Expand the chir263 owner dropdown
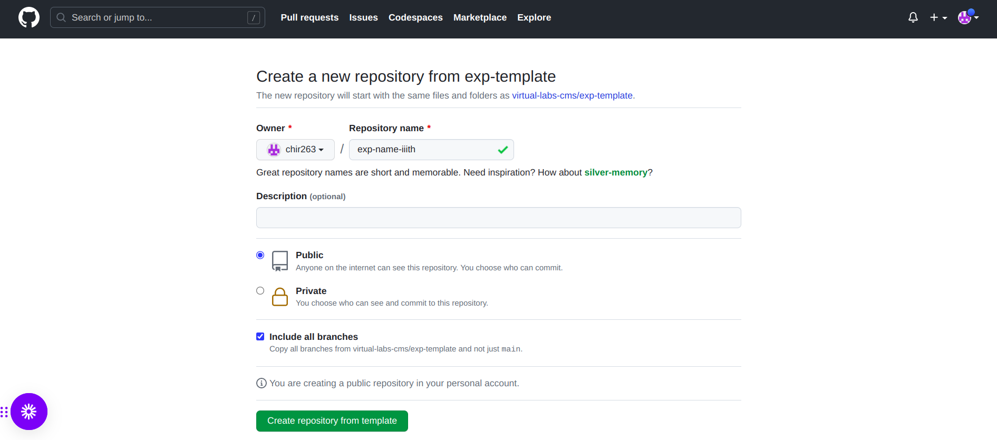This screenshot has height=440, width=997. [x=295, y=150]
